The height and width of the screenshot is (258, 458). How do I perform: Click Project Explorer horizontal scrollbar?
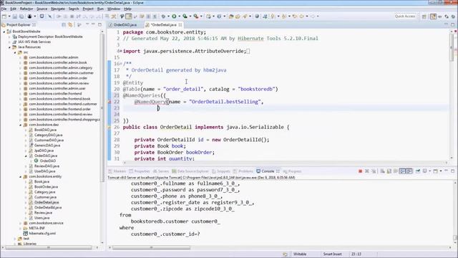click(x=49, y=248)
